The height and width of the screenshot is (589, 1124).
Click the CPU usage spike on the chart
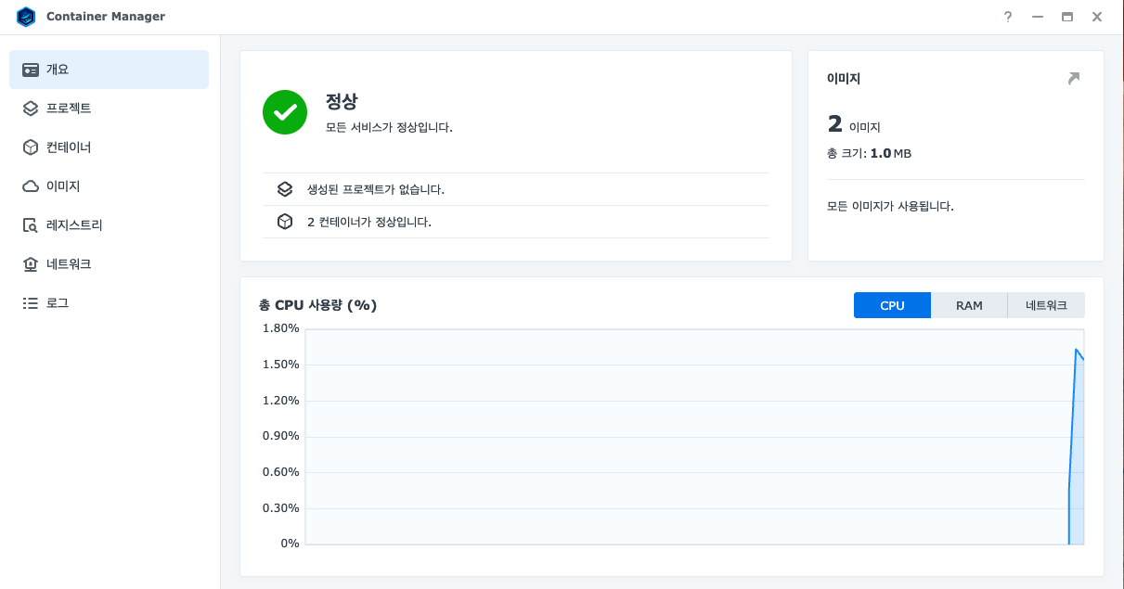point(1077,445)
